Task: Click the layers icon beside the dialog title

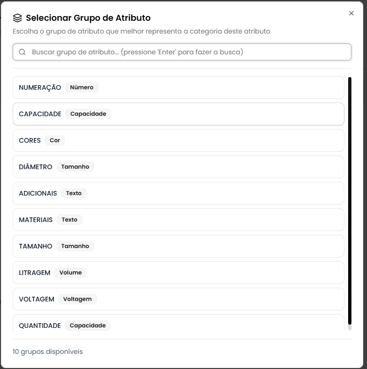Action: 17,18
